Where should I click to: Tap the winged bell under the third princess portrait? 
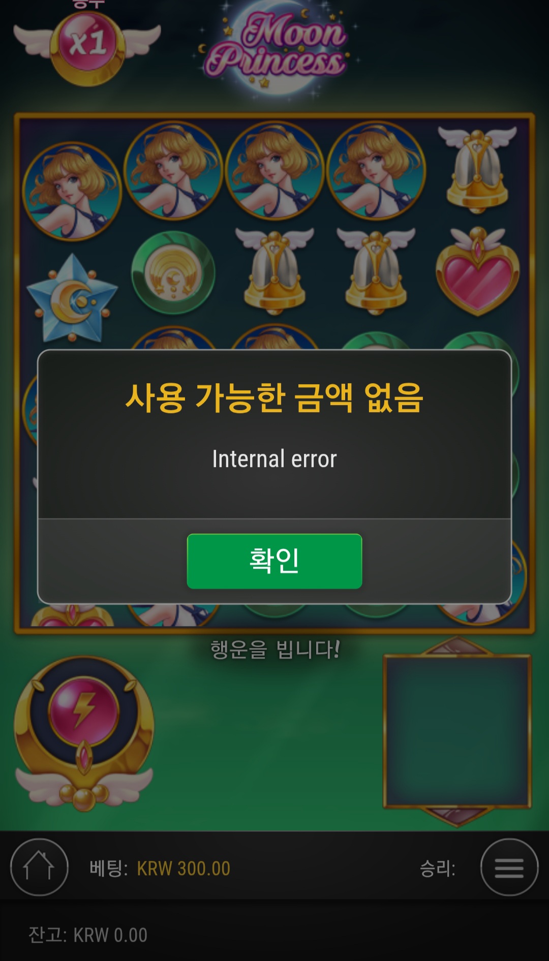coord(274,272)
